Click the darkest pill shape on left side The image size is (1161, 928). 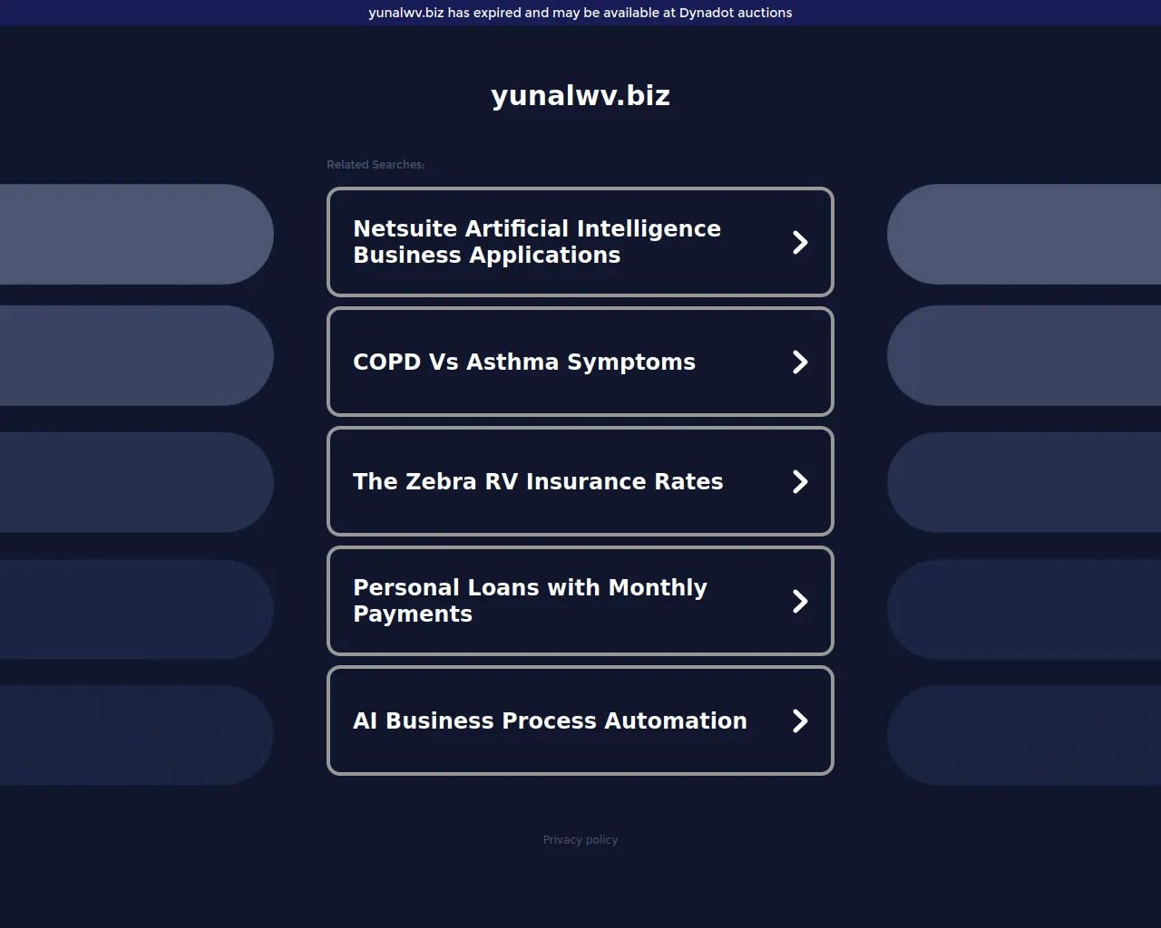point(136,735)
